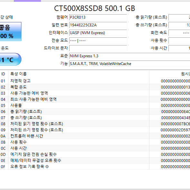Select row 07 총 쓰기량 (호스트)
Viewport: 190px width, 190px height.
coord(95,118)
